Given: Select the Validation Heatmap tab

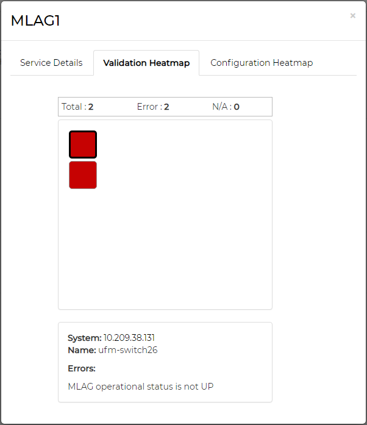Looking at the screenshot, I should [x=146, y=63].
